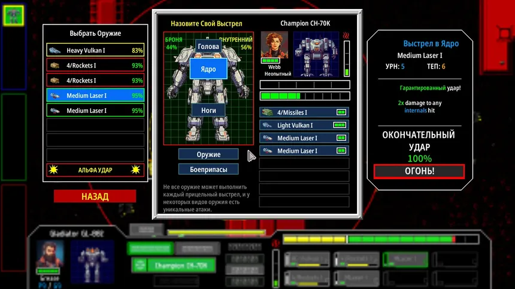Target the Ноги body part

208,110
